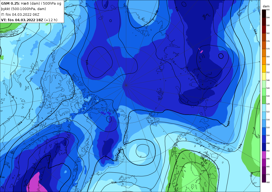Pick the navy legend swatch between 492 and 498
The height and width of the screenshot is (192, 272).
[264, 147]
